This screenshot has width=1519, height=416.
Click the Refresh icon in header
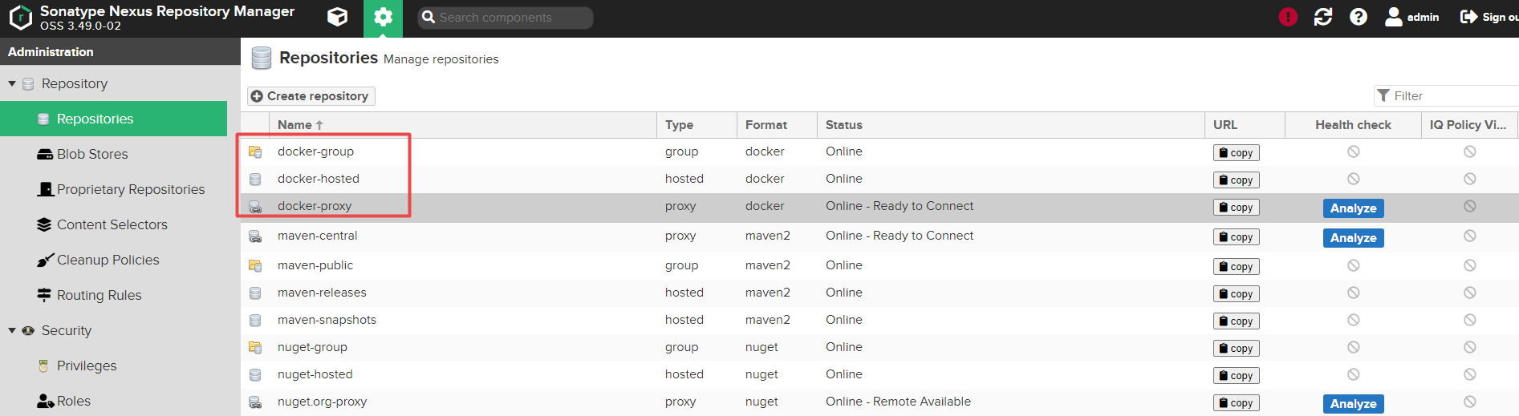1323,17
